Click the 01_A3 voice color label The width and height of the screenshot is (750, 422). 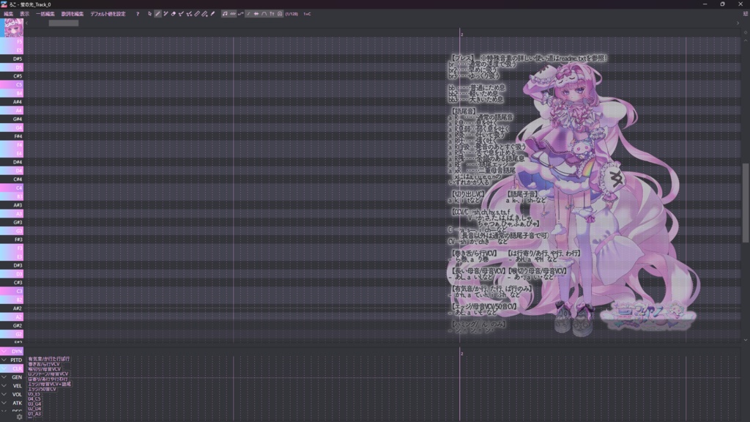pos(34,414)
